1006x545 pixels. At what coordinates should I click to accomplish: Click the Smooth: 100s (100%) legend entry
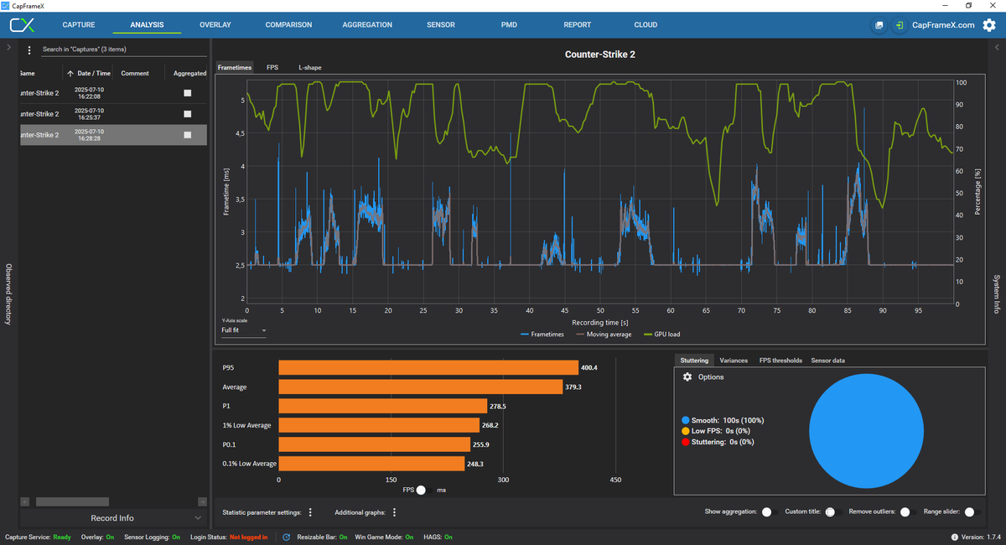[x=722, y=420]
